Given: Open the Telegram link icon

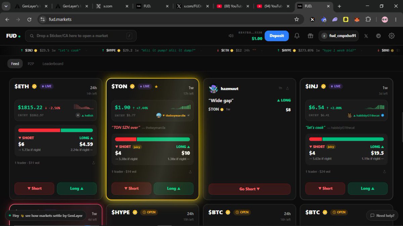Looking at the screenshot, I should click(x=378, y=36).
